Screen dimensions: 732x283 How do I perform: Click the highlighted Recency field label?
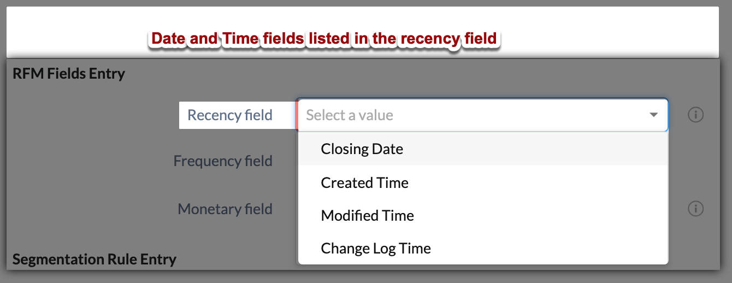point(230,115)
